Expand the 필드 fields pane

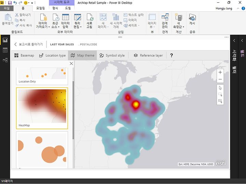[x=242, y=41]
